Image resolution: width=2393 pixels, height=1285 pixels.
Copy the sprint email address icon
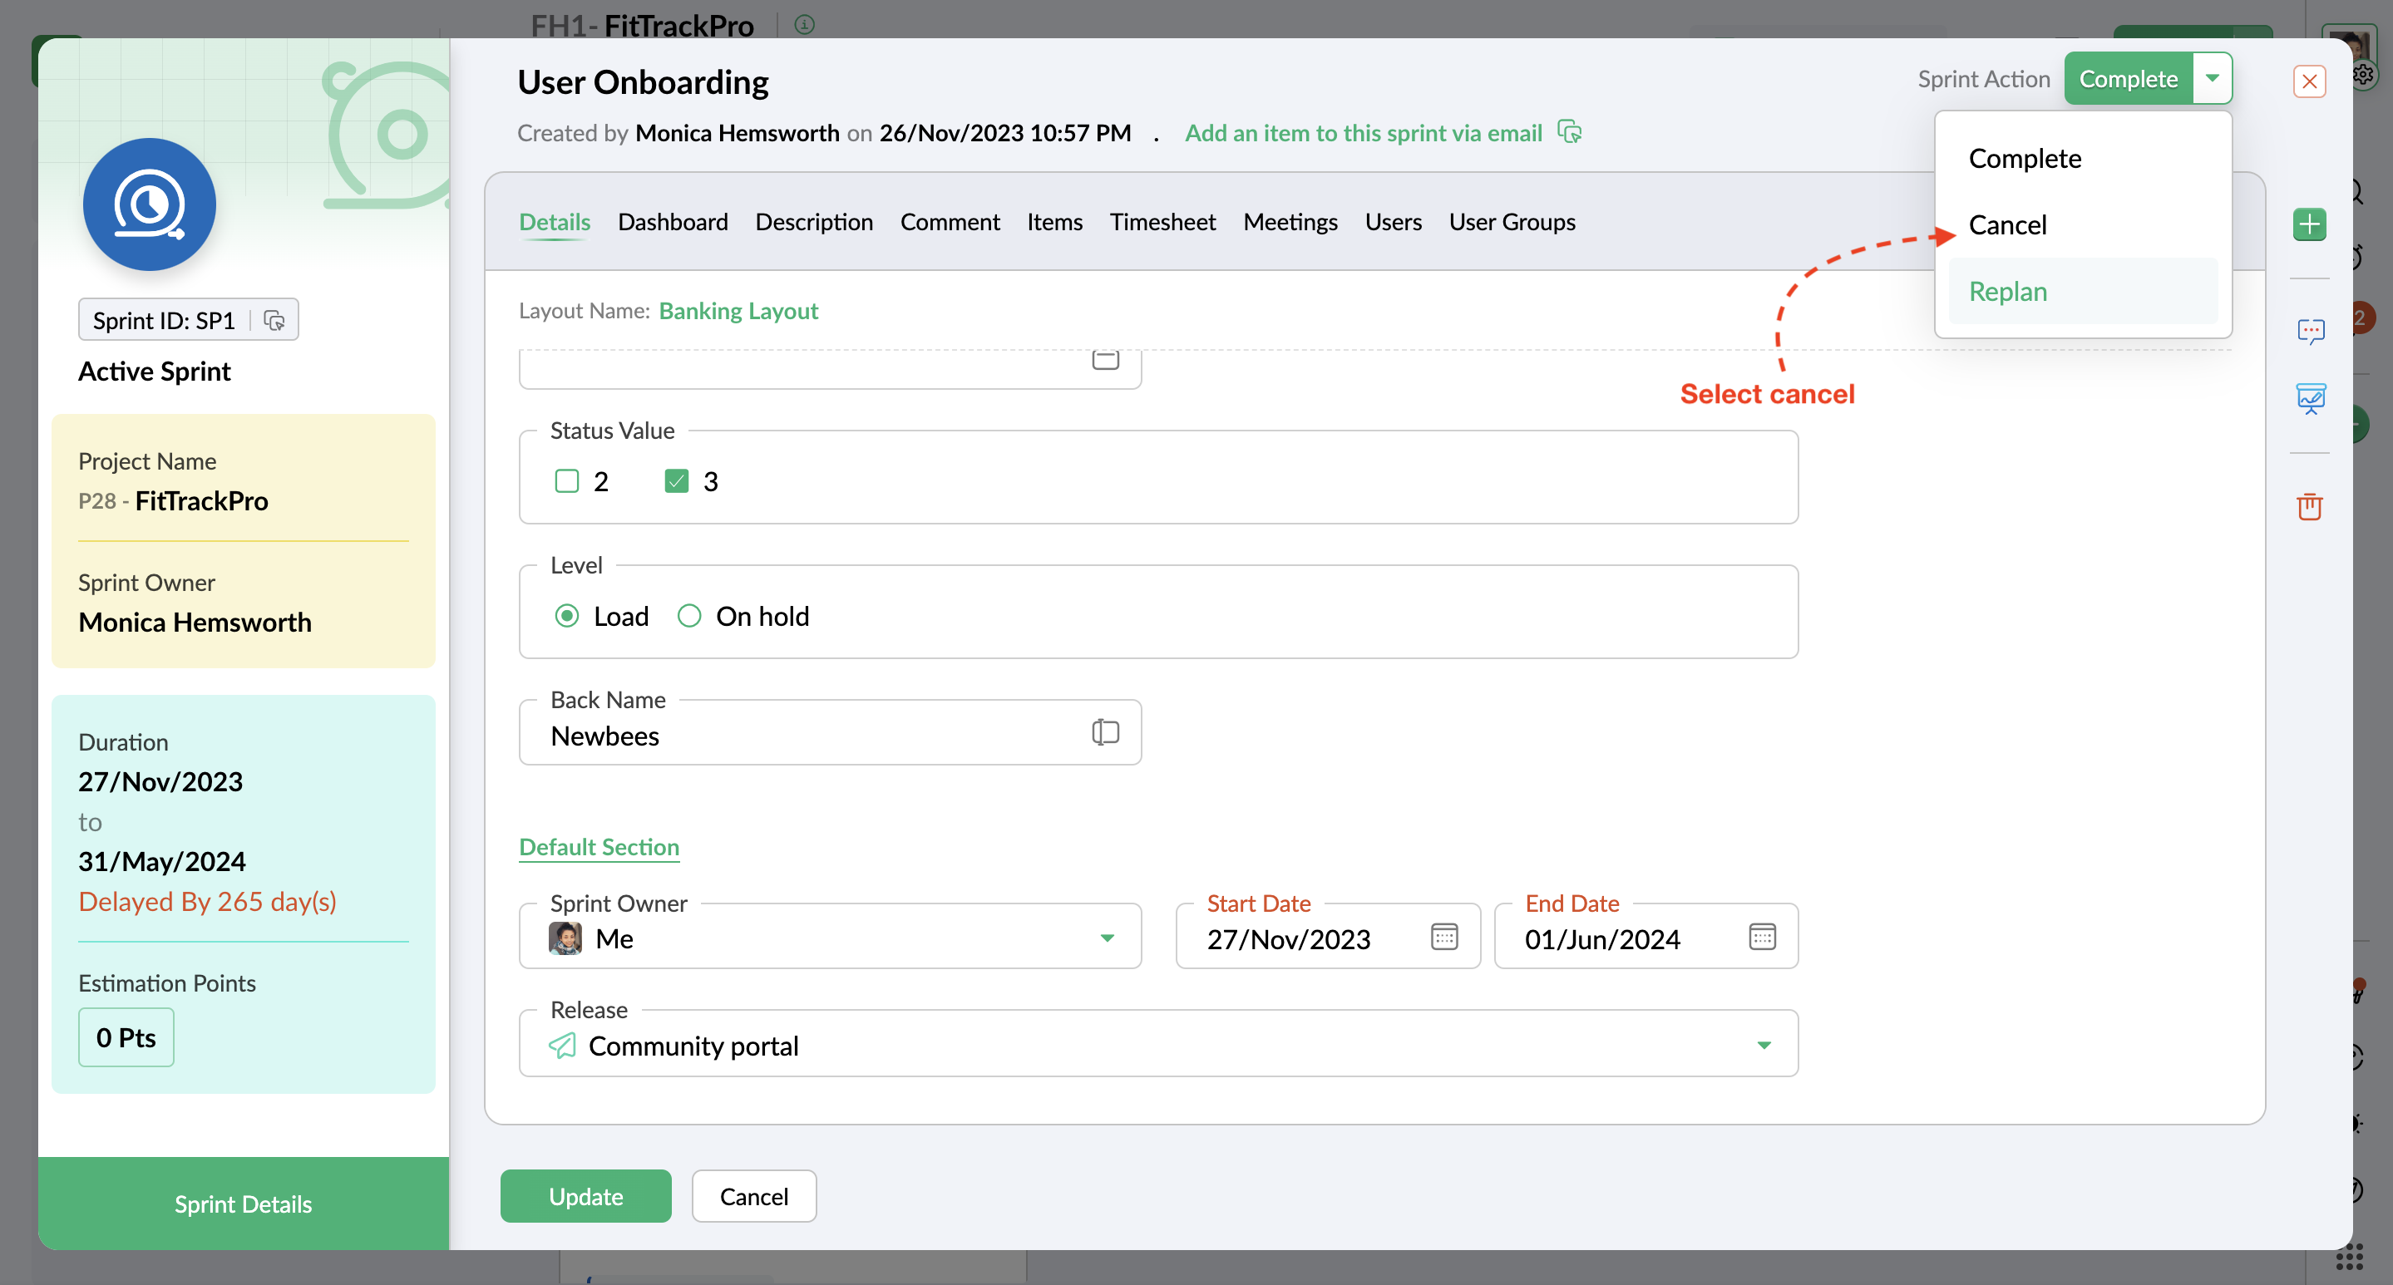1569,133
